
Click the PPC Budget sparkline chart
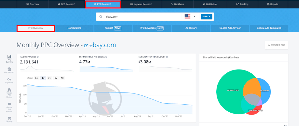tap(165, 69)
